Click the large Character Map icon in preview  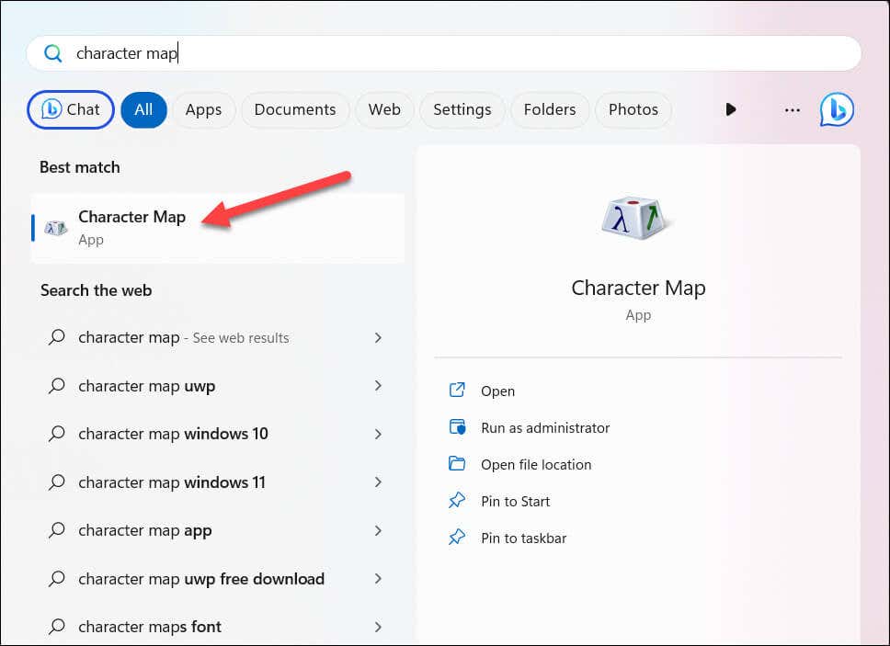pyautogui.click(x=635, y=218)
